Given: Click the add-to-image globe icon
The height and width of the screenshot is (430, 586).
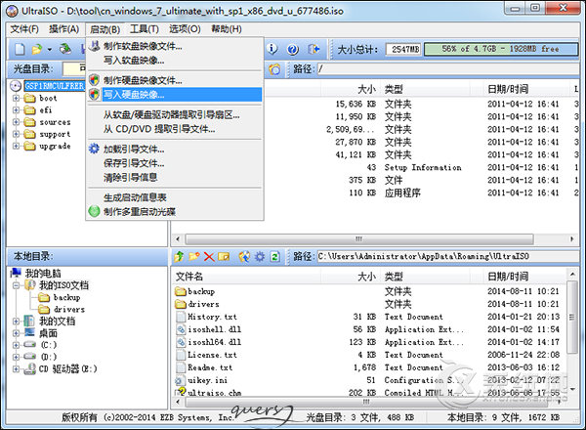Looking at the screenshot, I should pos(244,256).
